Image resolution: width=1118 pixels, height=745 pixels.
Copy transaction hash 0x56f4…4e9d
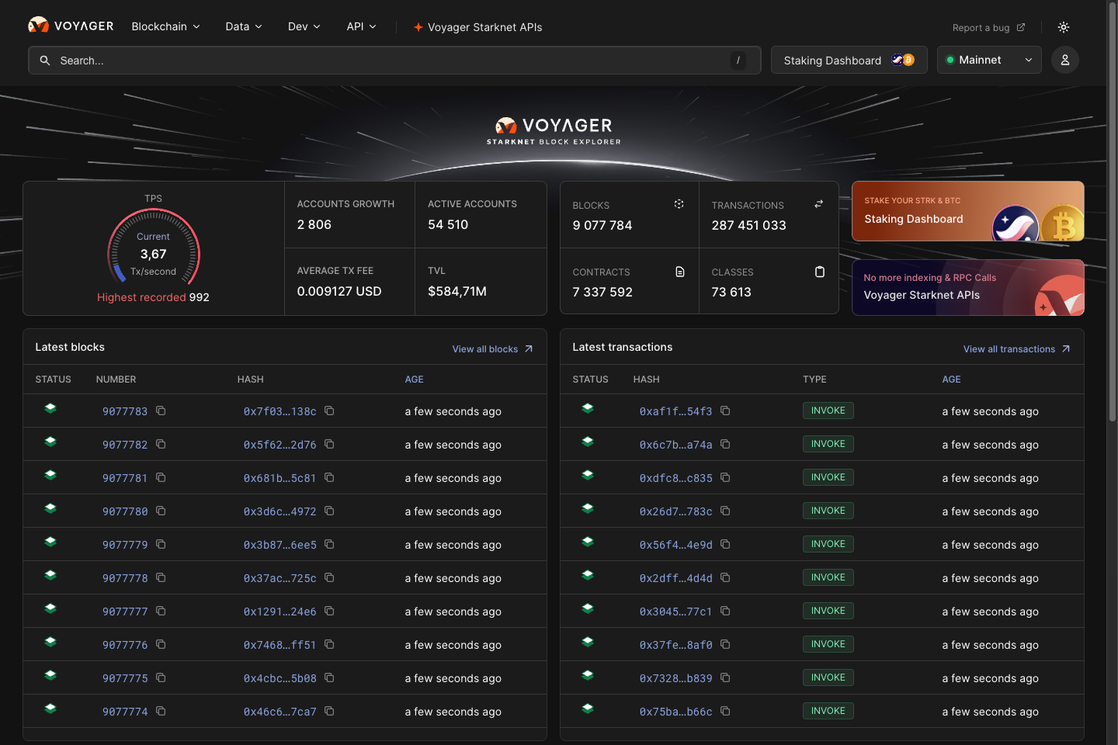(725, 544)
